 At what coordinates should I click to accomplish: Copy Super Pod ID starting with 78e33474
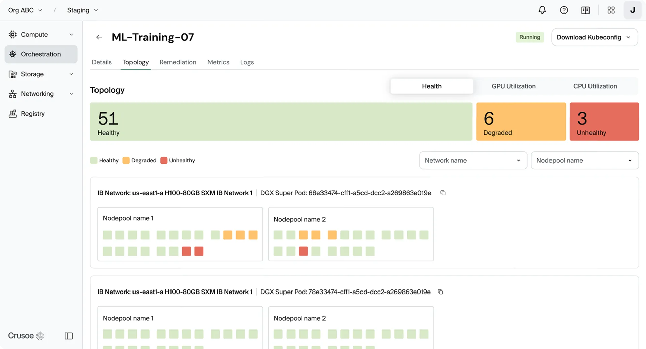click(440, 292)
